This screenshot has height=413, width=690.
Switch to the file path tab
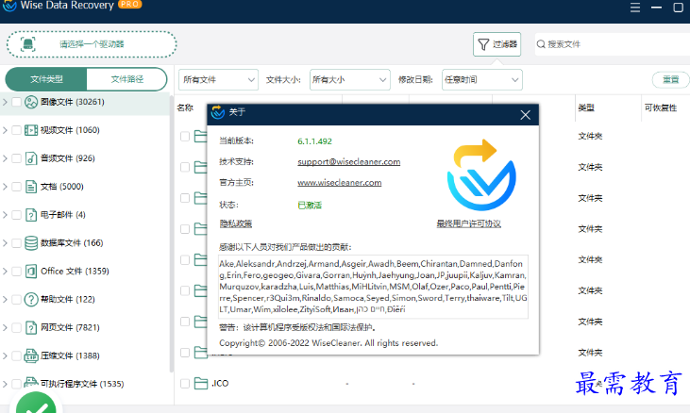pyautogui.click(x=126, y=79)
